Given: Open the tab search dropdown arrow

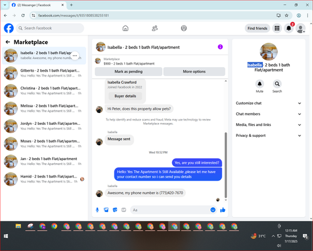Looking at the screenshot, I should tap(5, 5).
